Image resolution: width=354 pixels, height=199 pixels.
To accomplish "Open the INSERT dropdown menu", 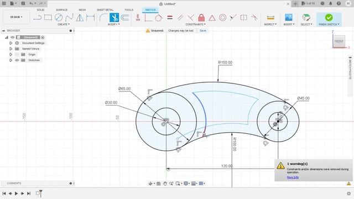I will 289,24.
